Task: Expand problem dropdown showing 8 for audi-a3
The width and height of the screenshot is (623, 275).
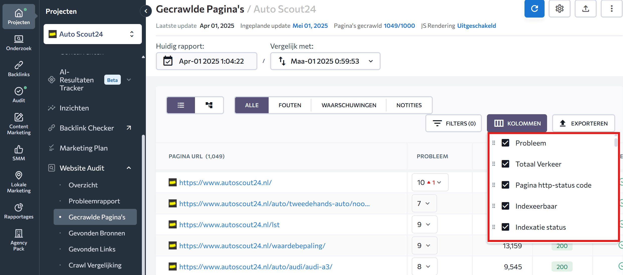Action: click(x=425, y=266)
